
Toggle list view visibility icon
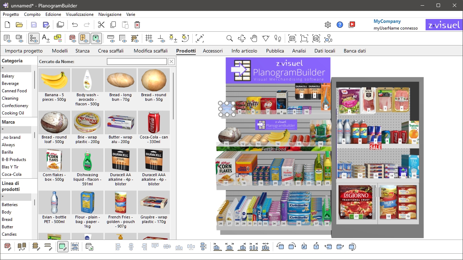coord(7,38)
